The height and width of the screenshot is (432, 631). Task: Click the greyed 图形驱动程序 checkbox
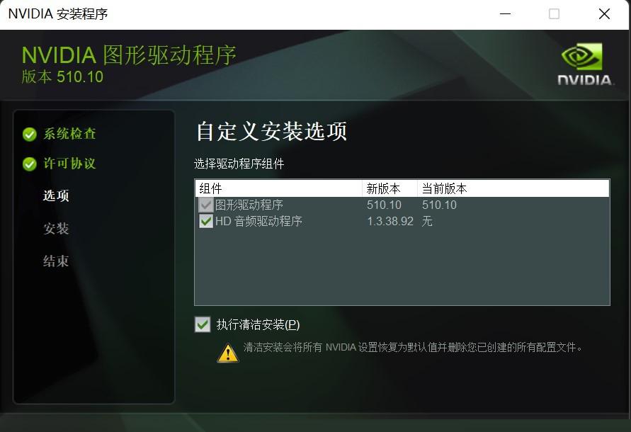pyautogui.click(x=205, y=205)
